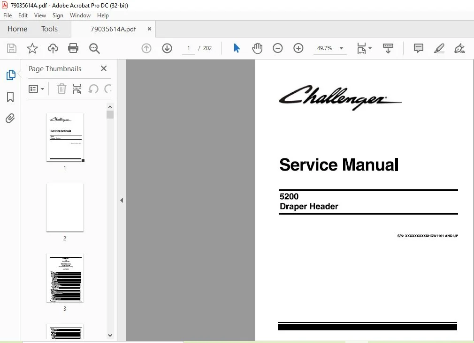Delete selected page with trash icon

61,89
